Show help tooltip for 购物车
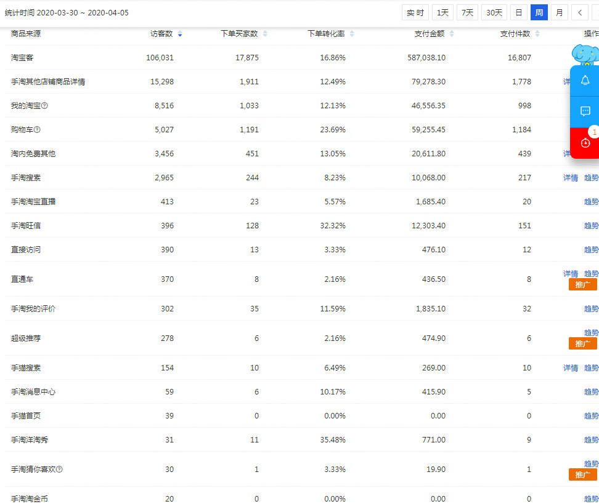 point(37,130)
